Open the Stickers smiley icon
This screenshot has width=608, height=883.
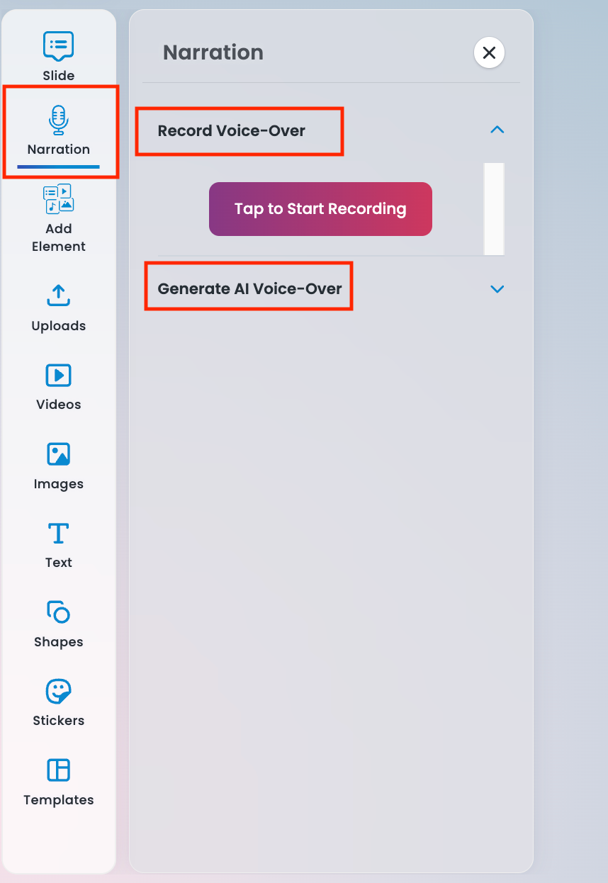click(x=59, y=691)
